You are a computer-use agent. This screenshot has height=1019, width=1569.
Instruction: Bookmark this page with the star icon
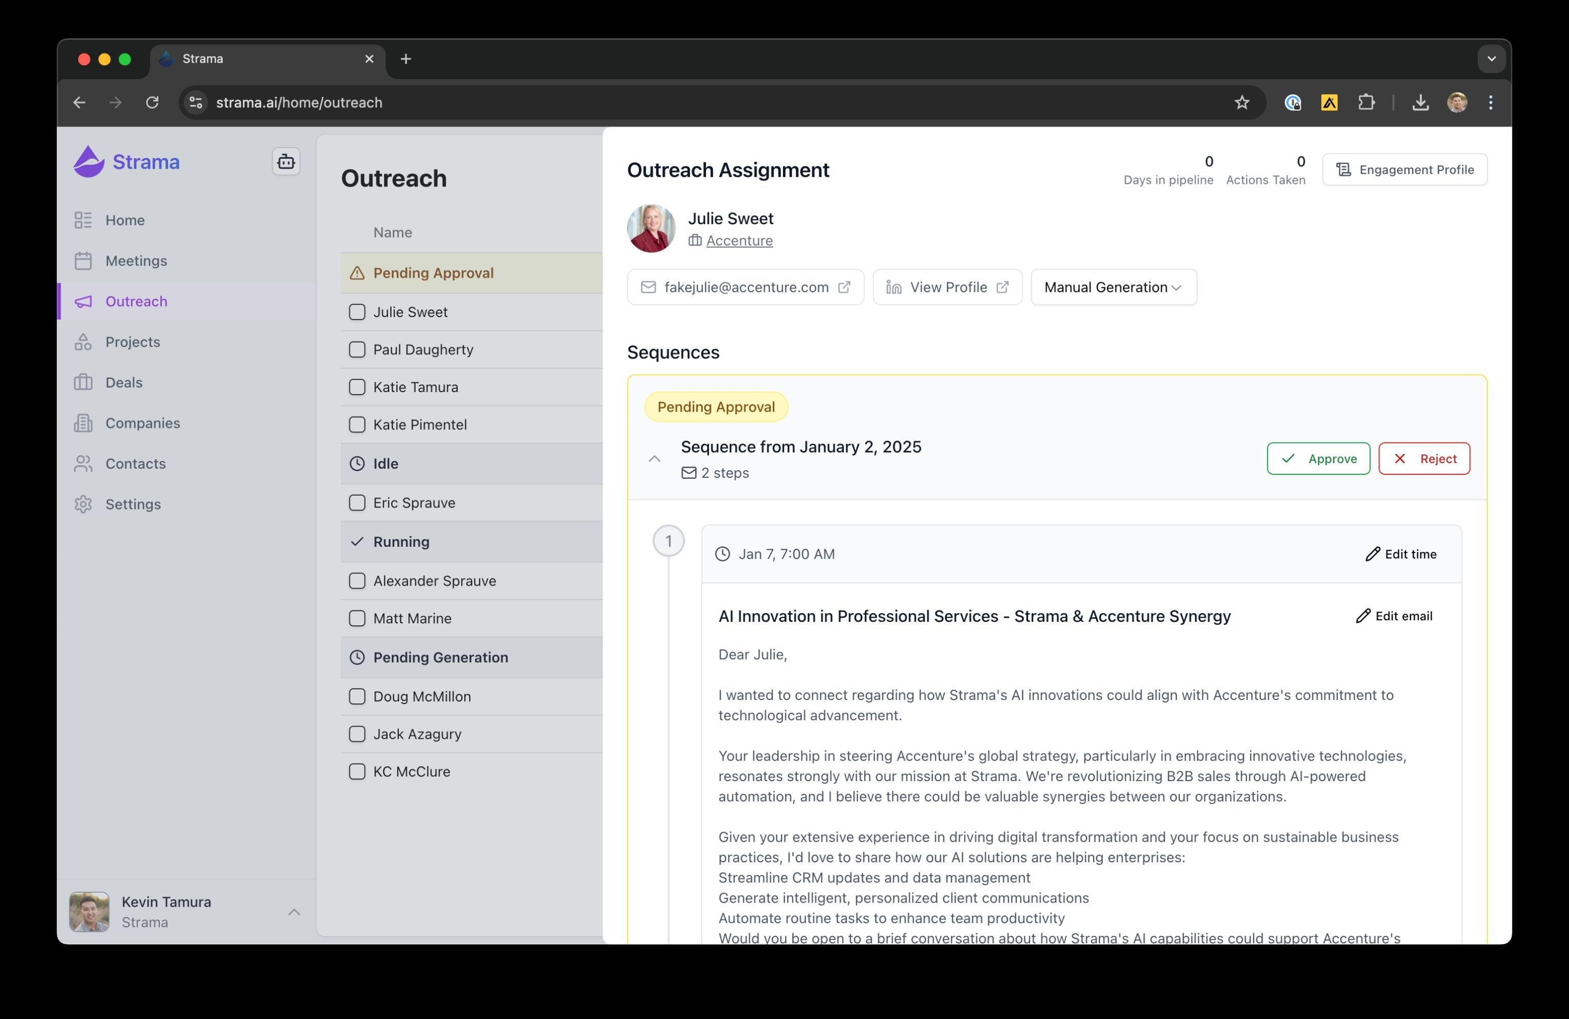[x=1242, y=102]
